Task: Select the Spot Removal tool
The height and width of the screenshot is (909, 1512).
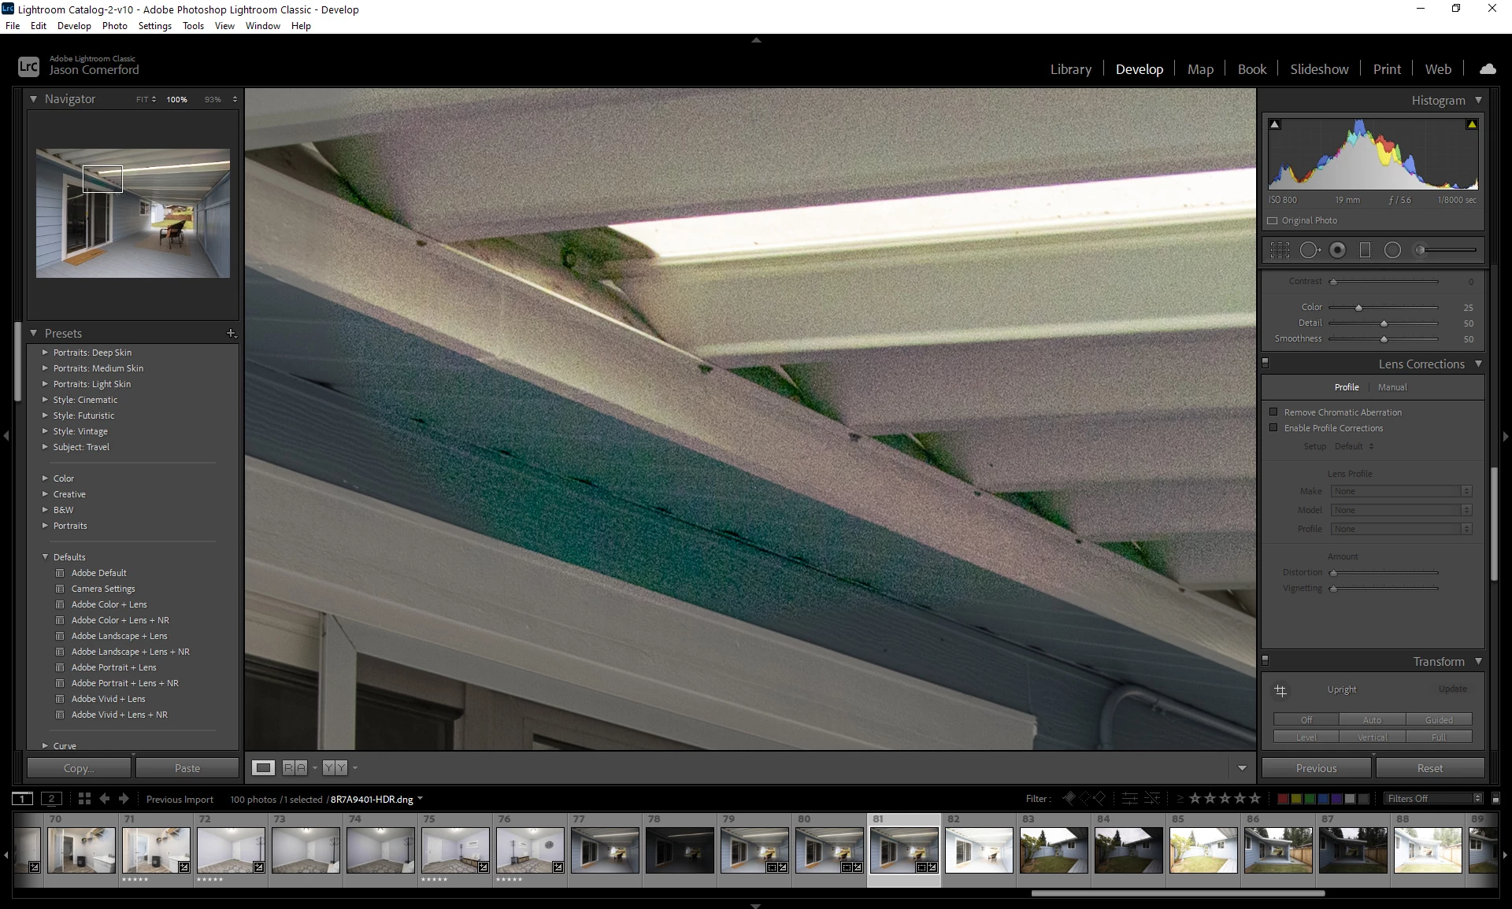Action: [1309, 250]
